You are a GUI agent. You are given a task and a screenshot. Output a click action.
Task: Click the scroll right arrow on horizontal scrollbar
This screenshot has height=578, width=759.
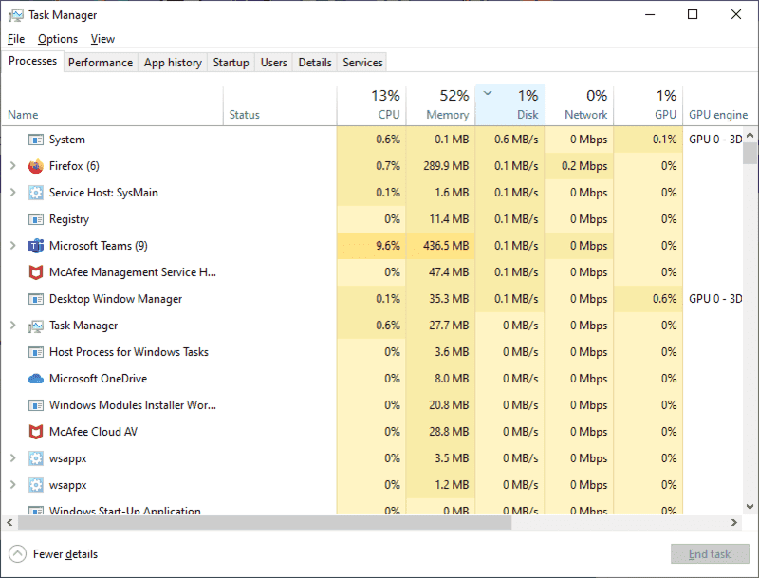[734, 522]
